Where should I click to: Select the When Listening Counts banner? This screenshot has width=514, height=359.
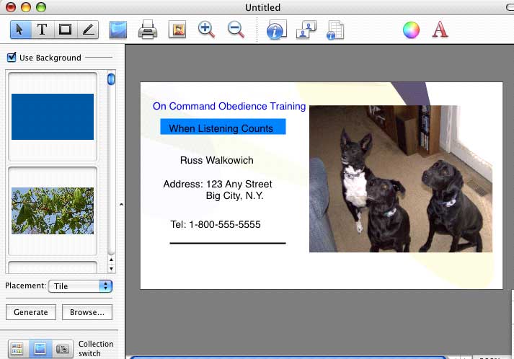tap(223, 127)
